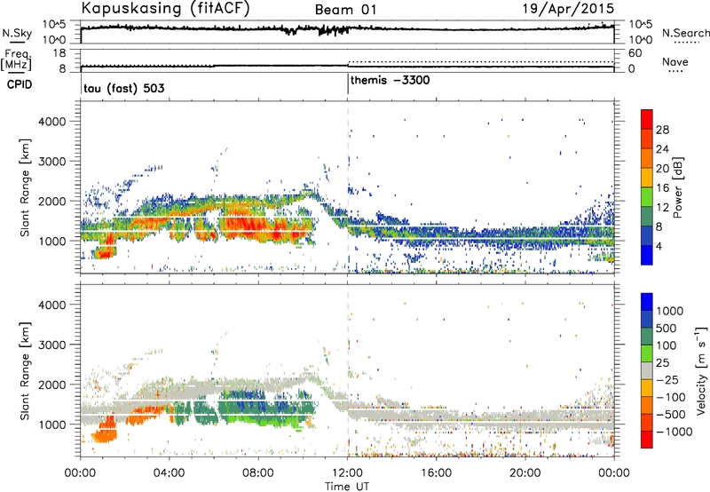The height and width of the screenshot is (492, 710).
Task: Click the power scale value 28
Action: click(662, 130)
